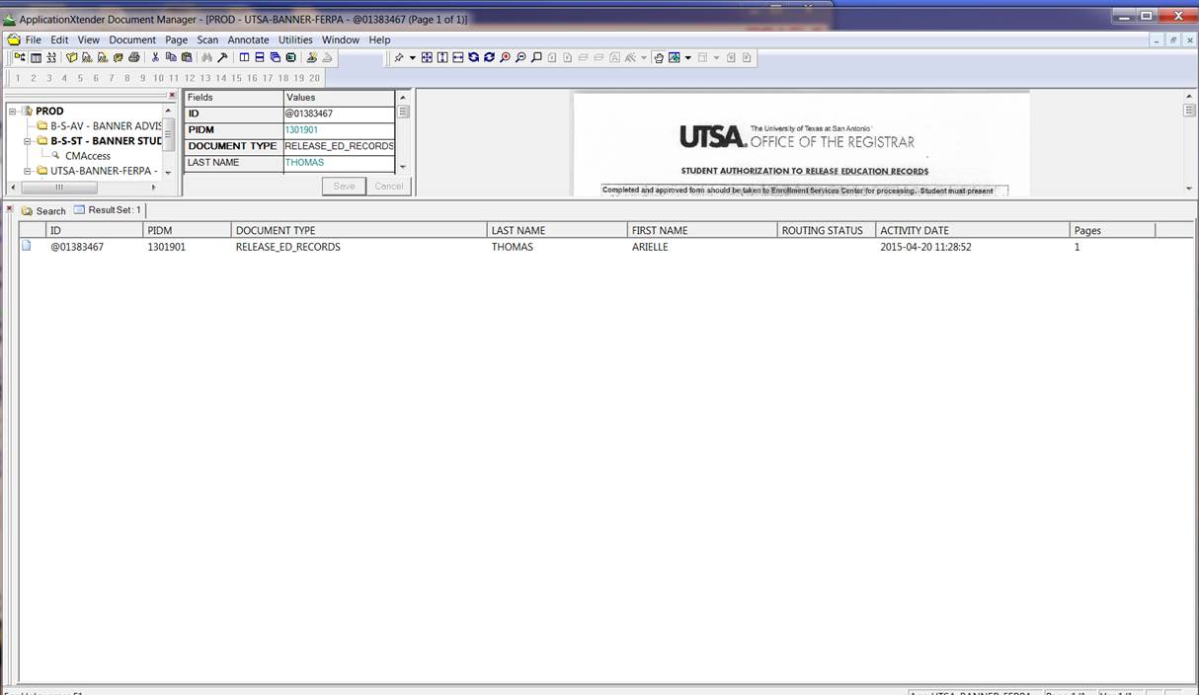Select the Pan hand tool icon
This screenshot has height=695, width=1199.
658,58
